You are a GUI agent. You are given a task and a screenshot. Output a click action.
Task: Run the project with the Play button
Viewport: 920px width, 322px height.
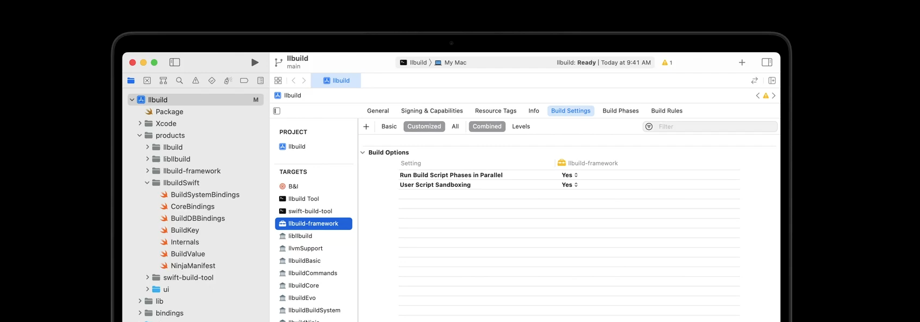coord(255,62)
